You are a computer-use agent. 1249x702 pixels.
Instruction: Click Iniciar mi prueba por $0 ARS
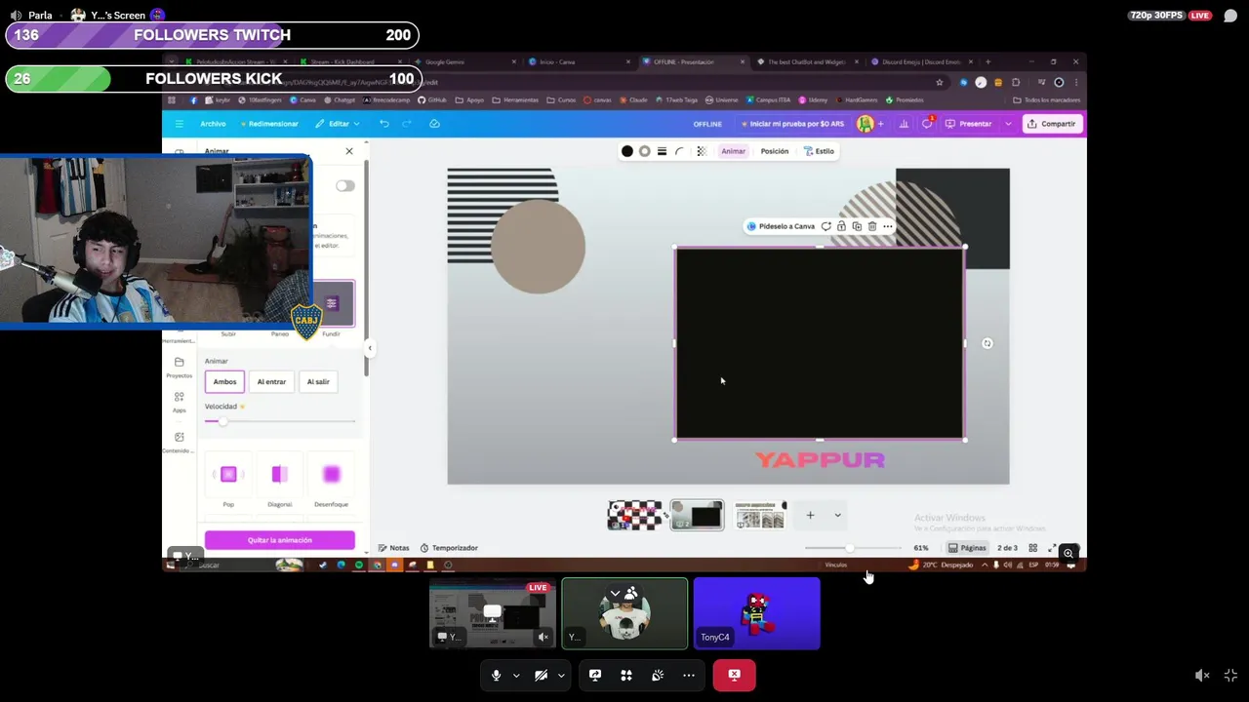pos(792,124)
